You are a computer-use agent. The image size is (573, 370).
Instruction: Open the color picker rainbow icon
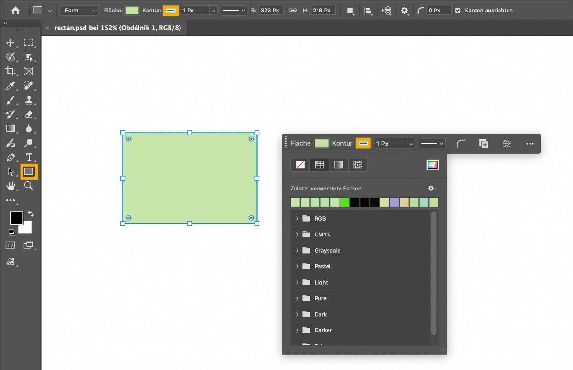pyautogui.click(x=432, y=165)
